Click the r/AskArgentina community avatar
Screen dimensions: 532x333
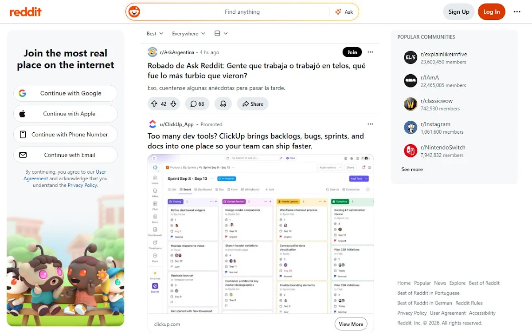[153, 52]
